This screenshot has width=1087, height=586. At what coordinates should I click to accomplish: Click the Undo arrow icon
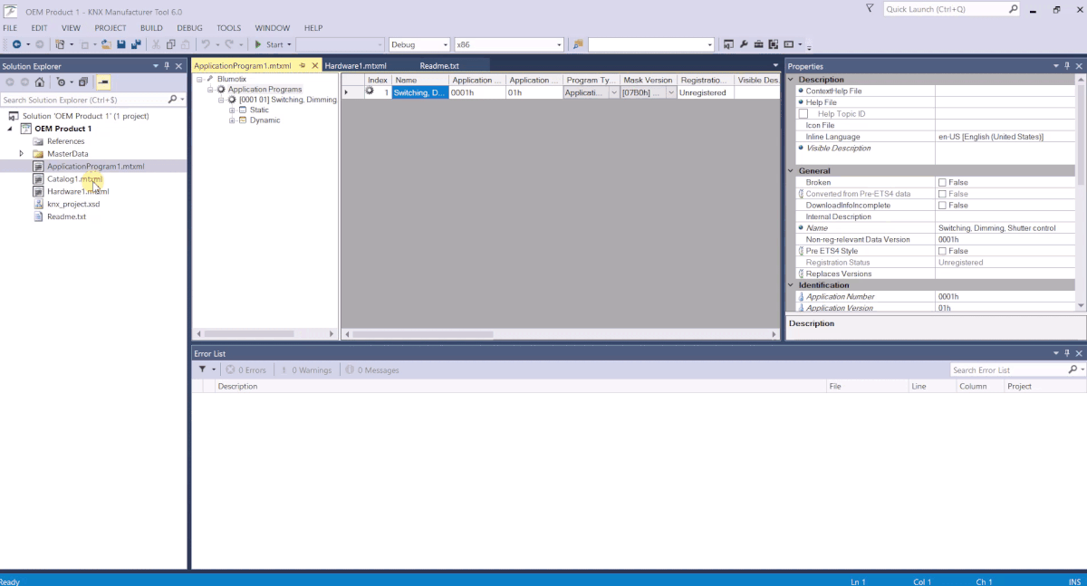coord(206,44)
